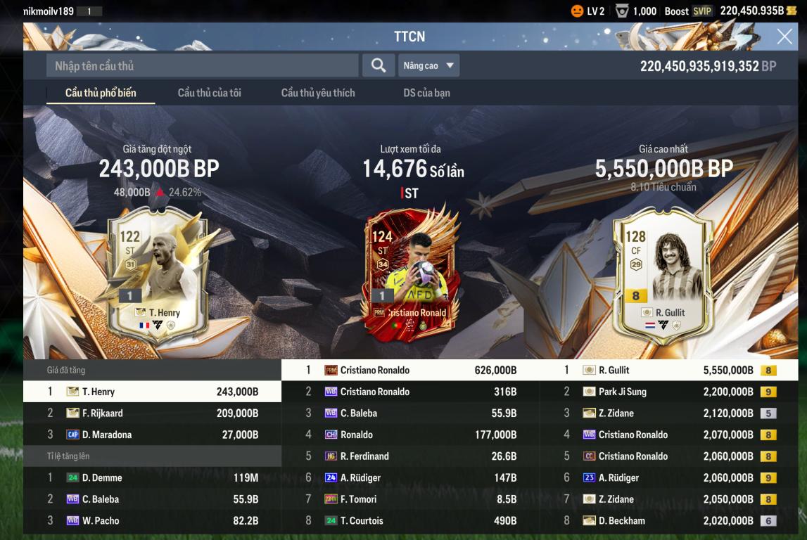Click the gold BP coin icon
This screenshot has width=807, height=540.
792,11
